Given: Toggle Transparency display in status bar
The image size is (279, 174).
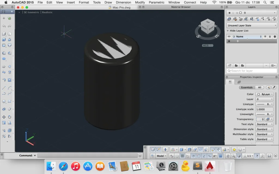Looking at the screenshot, I should [x=220, y=156].
